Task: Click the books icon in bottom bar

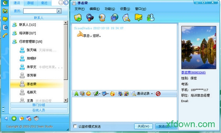Action: (36, 119)
